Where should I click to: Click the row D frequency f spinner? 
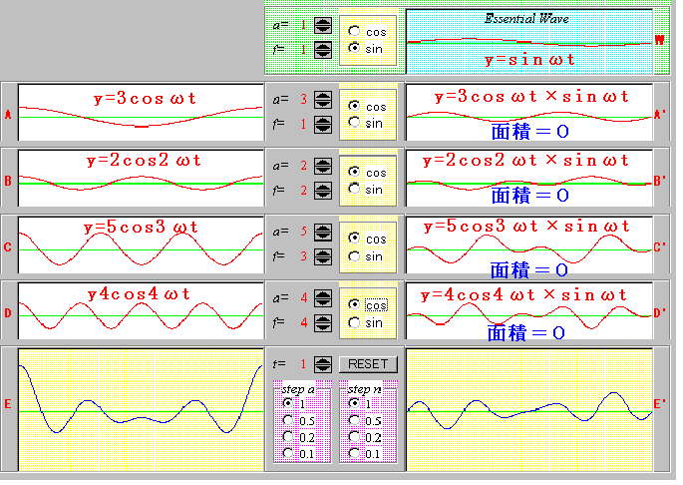(323, 322)
